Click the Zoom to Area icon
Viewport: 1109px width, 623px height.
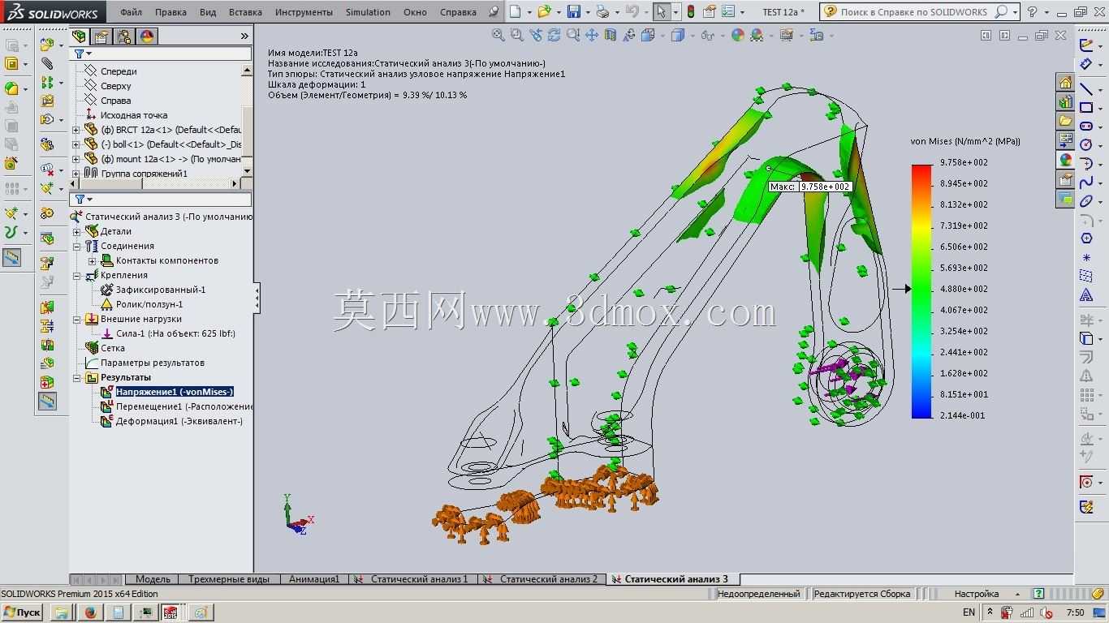coord(516,35)
